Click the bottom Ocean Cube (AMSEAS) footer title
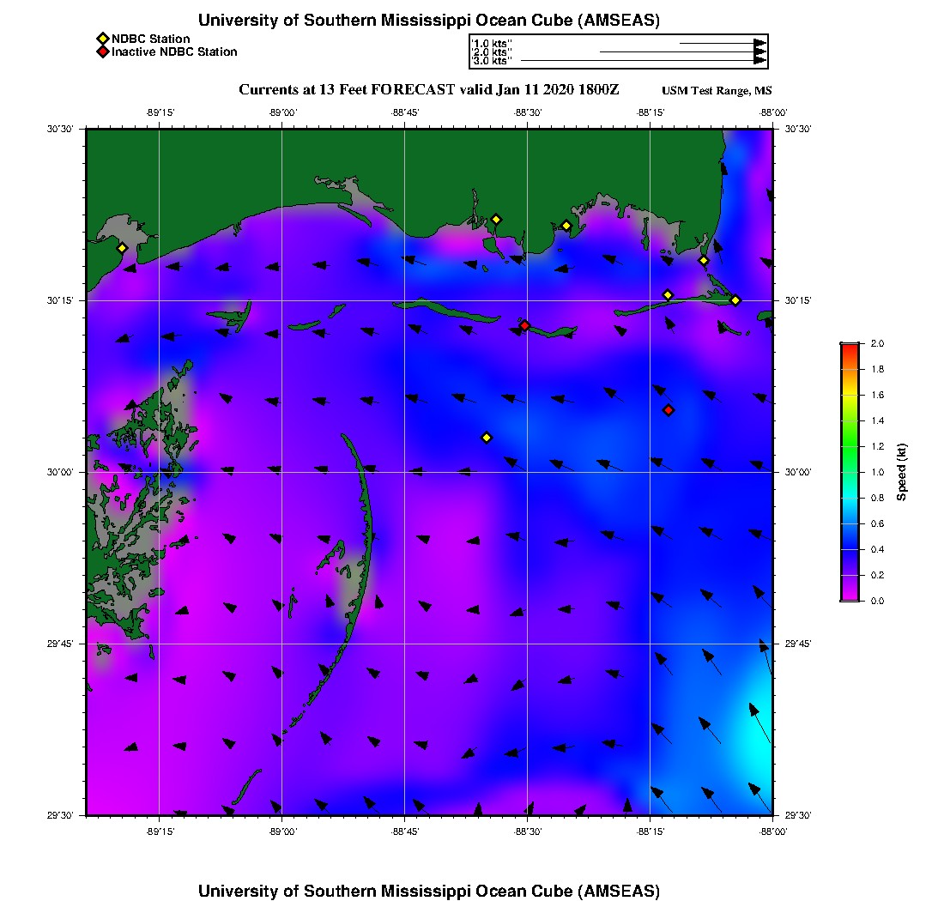The width and height of the screenshot is (944, 901). (428, 891)
